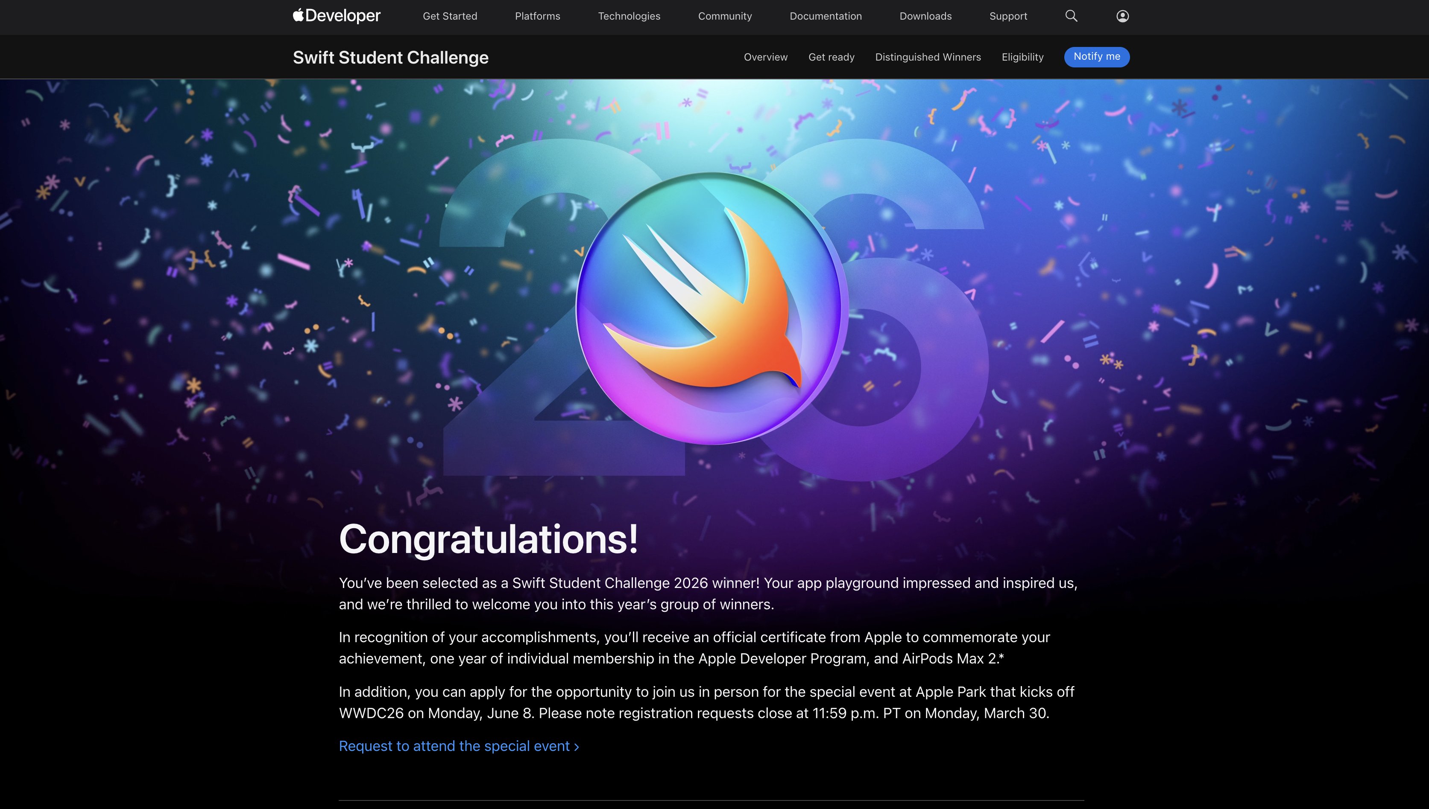The height and width of the screenshot is (809, 1429).
Task: Click the asterisk after AirPods Max 2
Action: [x=1001, y=657]
